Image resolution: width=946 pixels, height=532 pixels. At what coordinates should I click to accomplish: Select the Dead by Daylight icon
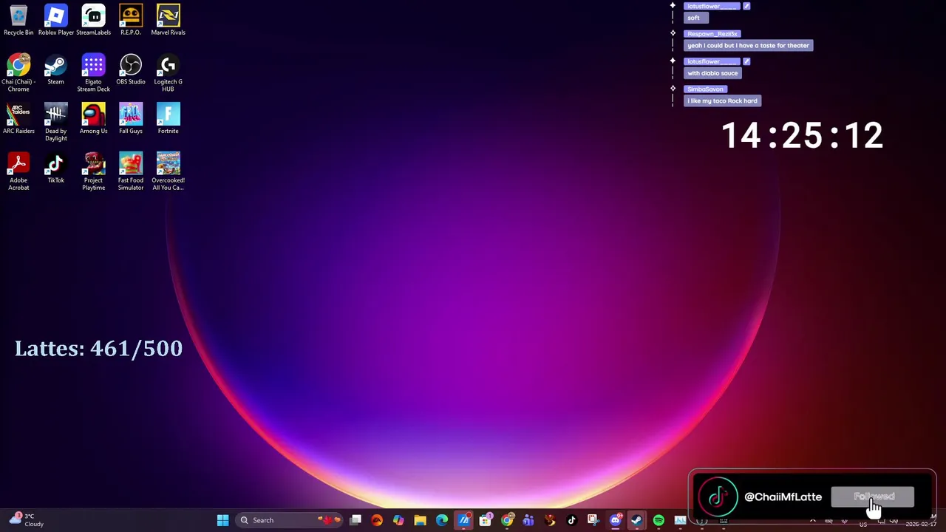(56, 122)
